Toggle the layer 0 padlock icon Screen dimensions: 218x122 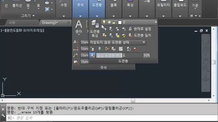pos(114,22)
